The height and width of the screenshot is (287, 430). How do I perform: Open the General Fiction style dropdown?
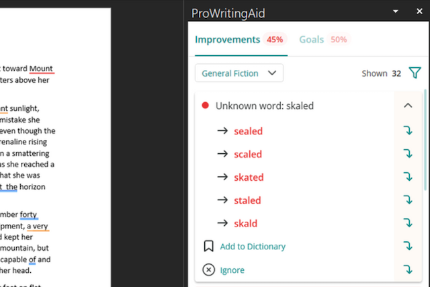pyautogui.click(x=239, y=73)
